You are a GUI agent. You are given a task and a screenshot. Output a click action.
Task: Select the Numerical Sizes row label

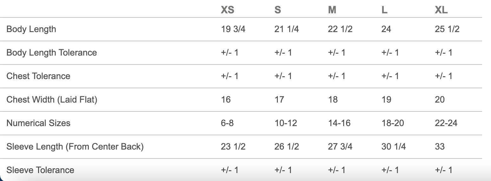38,123
